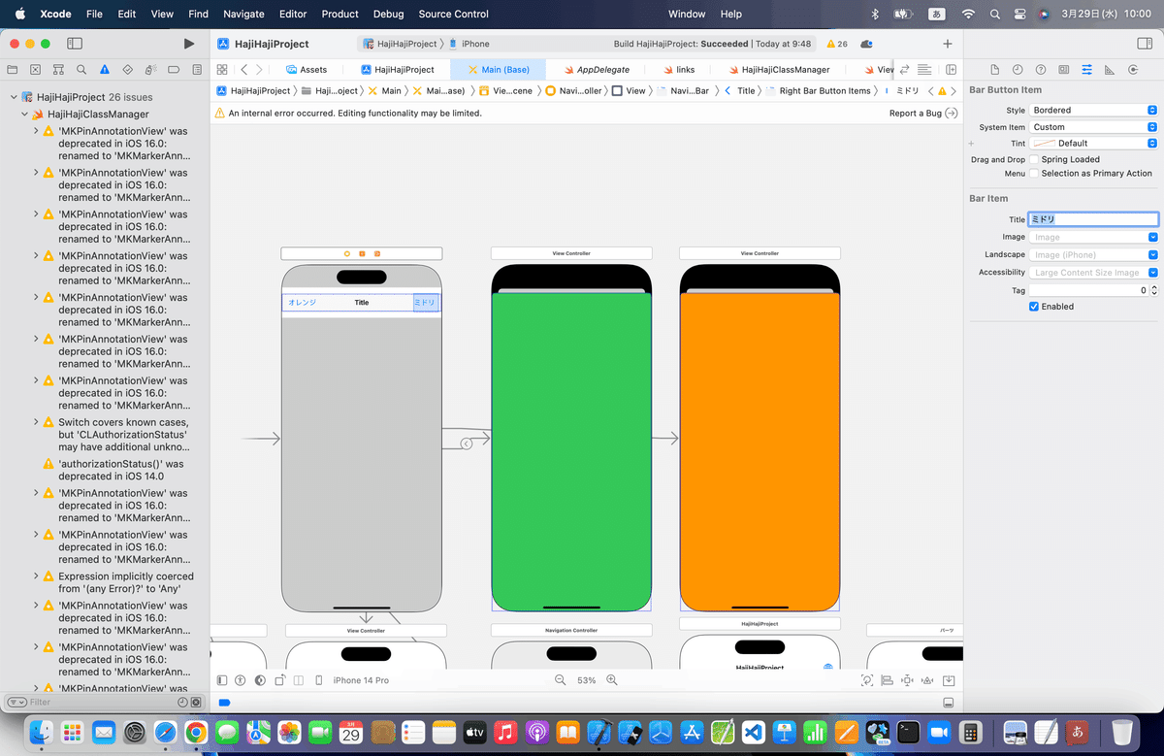Add an editor on the right
This screenshot has width=1164, height=756.
[951, 70]
